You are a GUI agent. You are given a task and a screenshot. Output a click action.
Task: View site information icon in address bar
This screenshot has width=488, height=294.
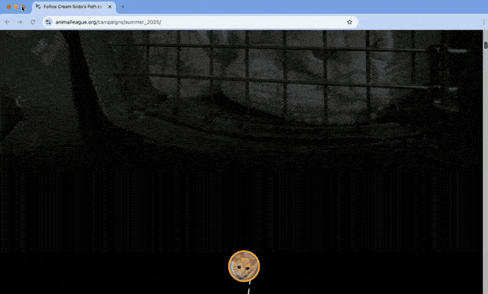click(x=48, y=22)
